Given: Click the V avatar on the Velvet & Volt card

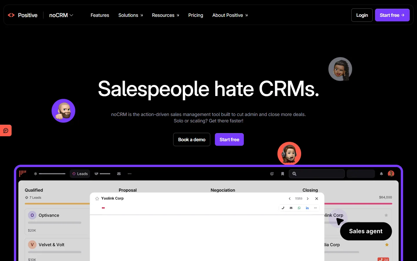Looking at the screenshot, I should (x=32, y=245).
